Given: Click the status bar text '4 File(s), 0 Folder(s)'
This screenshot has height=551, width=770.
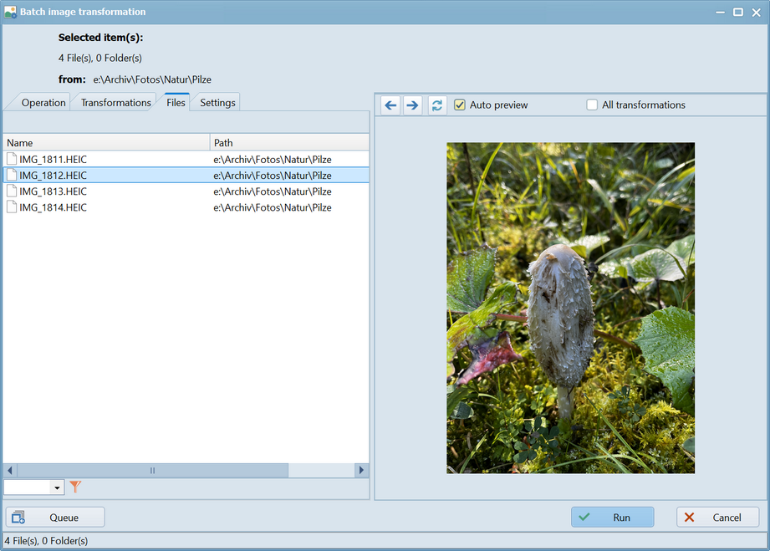Looking at the screenshot, I should point(46,541).
